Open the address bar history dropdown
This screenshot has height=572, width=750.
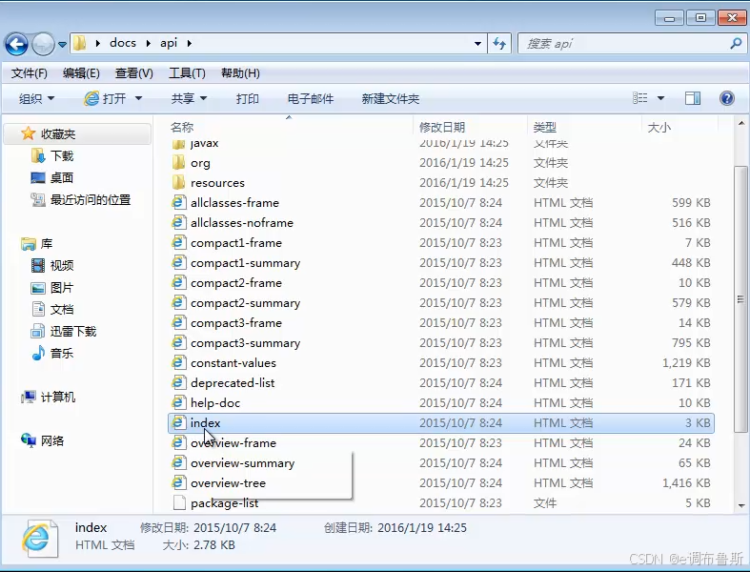477,44
